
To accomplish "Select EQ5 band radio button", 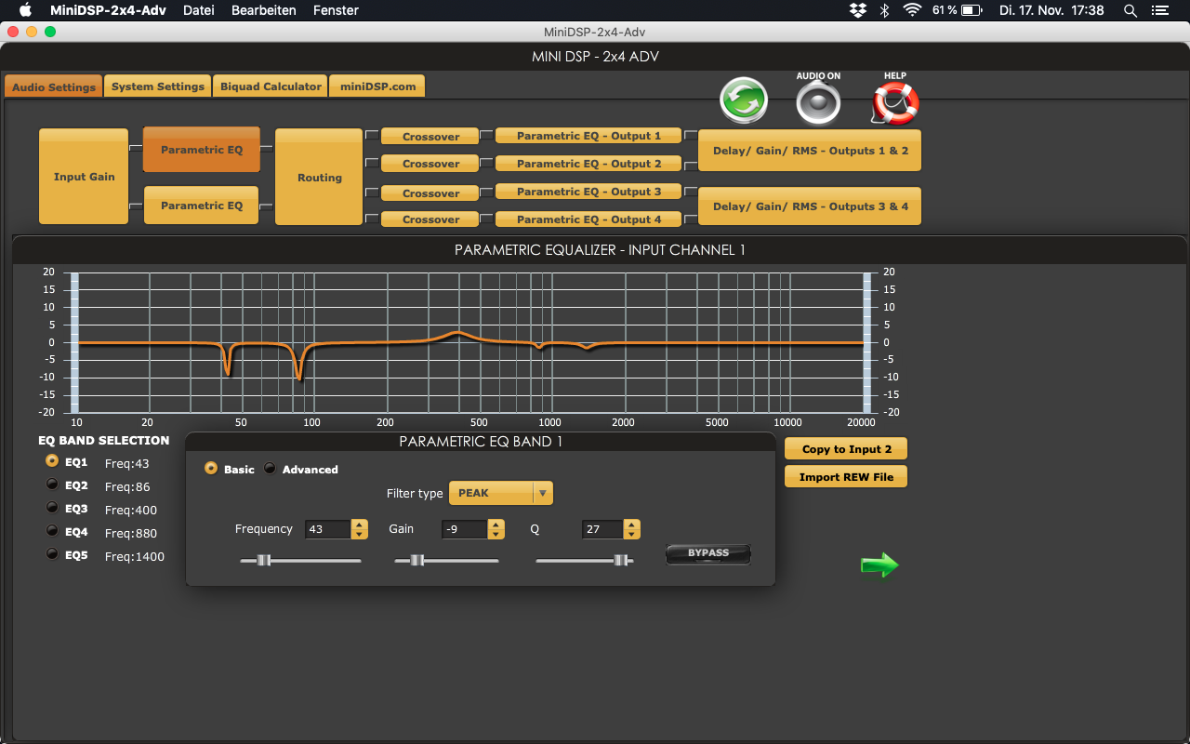I will (x=52, y=554).
